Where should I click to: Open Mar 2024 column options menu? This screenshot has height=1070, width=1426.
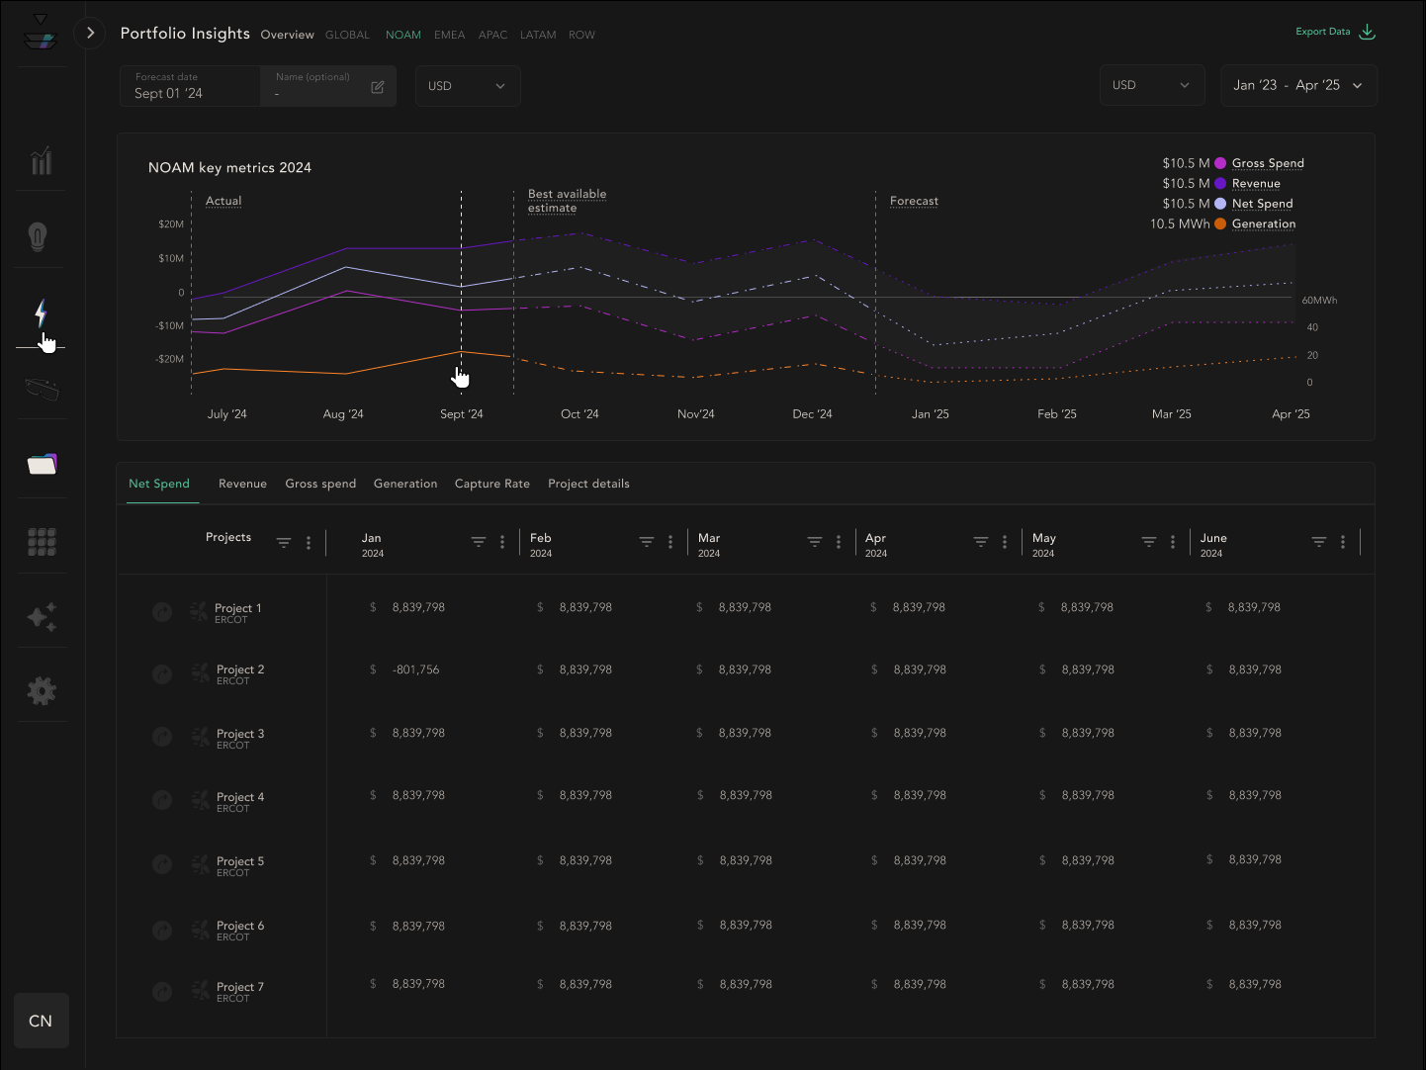(839, 542)
